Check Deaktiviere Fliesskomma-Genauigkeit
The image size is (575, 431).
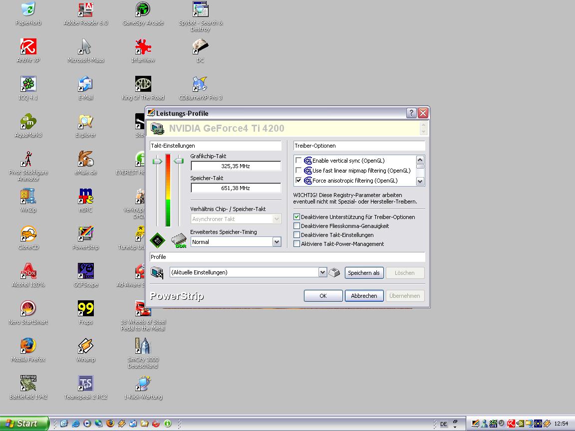(x=296, y=226)
